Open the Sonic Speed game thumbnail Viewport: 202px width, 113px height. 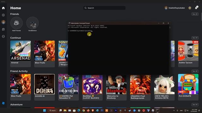pyautogui.click(x=63, y=51)
